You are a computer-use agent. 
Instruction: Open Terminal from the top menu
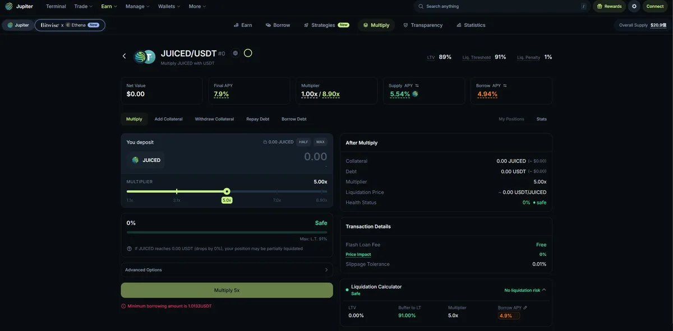pos(56,6)
